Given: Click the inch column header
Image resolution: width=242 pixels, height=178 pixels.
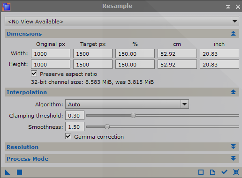Looking at the screenshot, I should pyautogui.click(x=219, y=44).
